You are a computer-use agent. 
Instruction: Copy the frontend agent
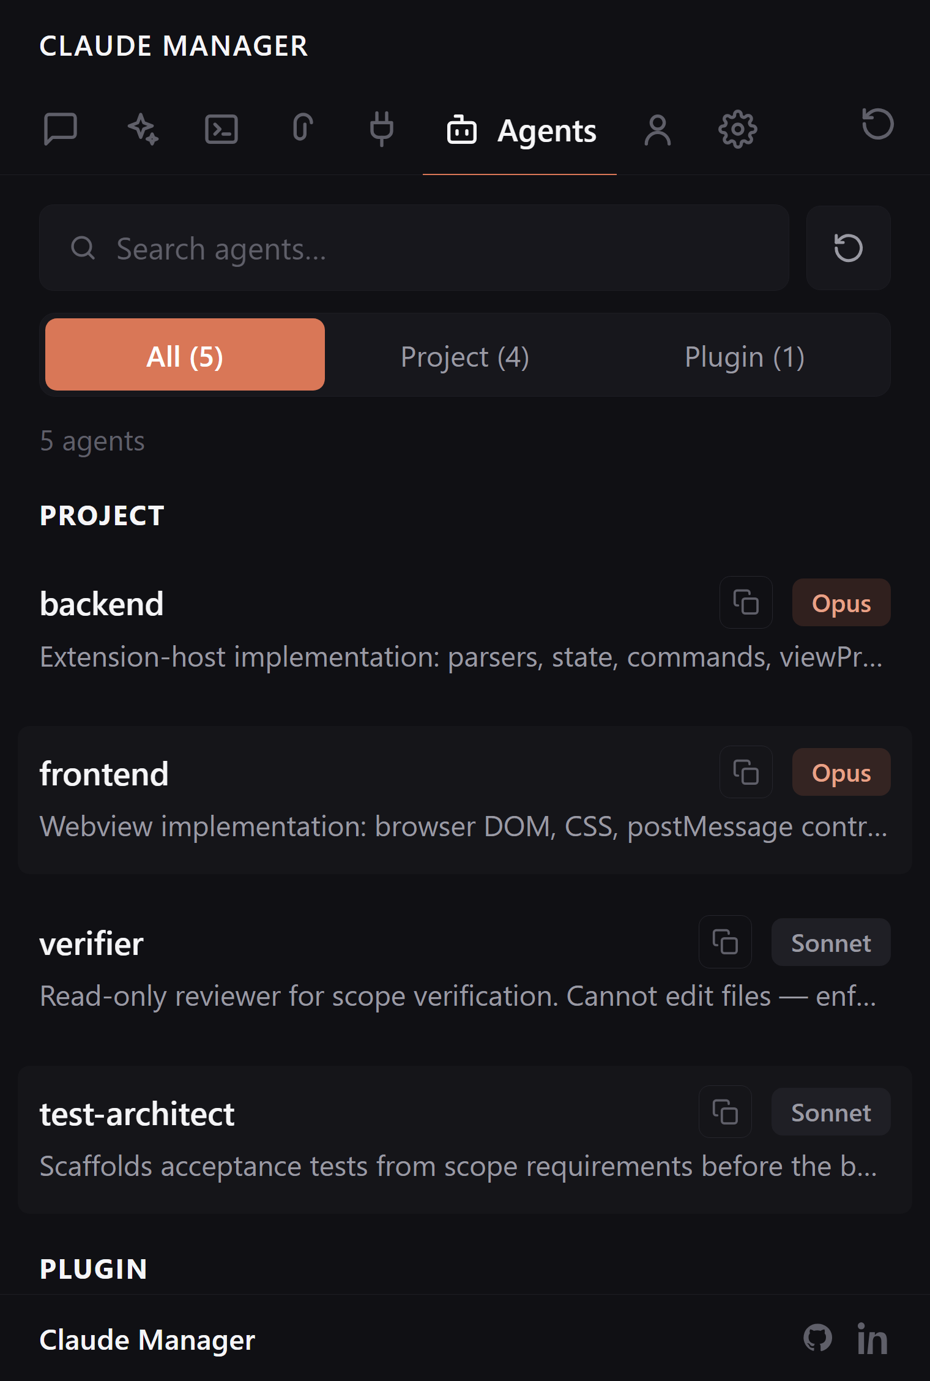(x=746, y=772)
